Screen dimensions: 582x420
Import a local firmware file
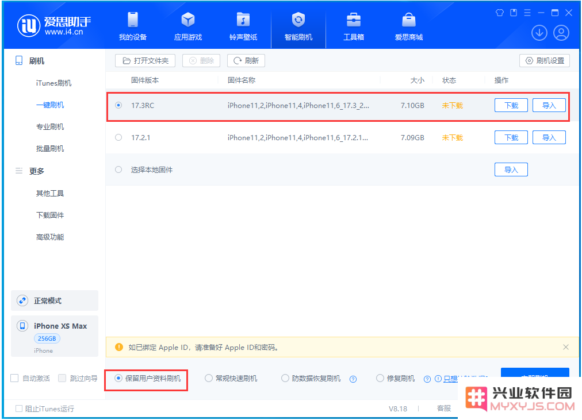click(x=511, y=169)
